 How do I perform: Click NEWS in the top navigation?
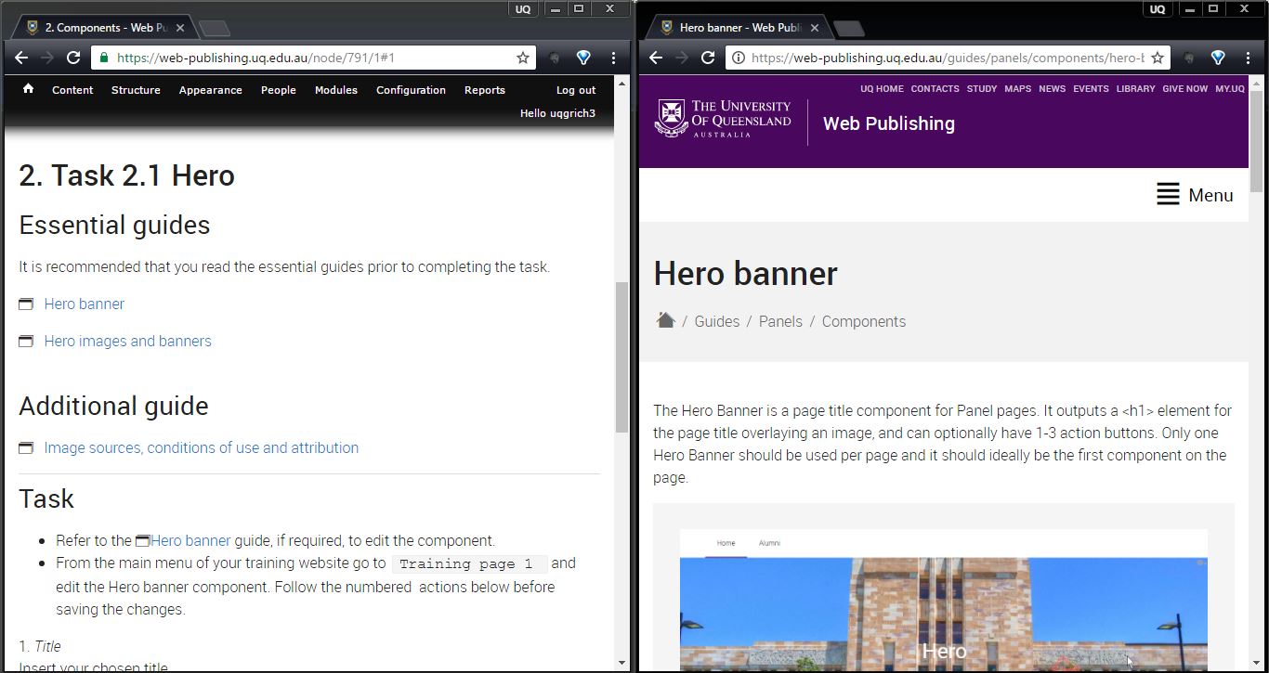(x=1053, y=89)
